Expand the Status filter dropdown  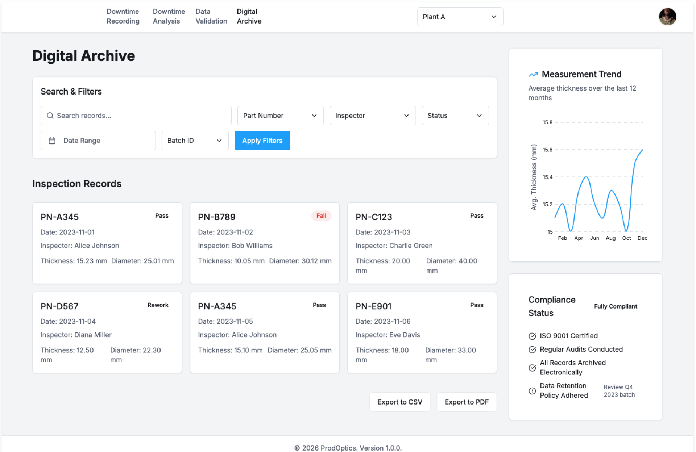click(x=455, y=116)
